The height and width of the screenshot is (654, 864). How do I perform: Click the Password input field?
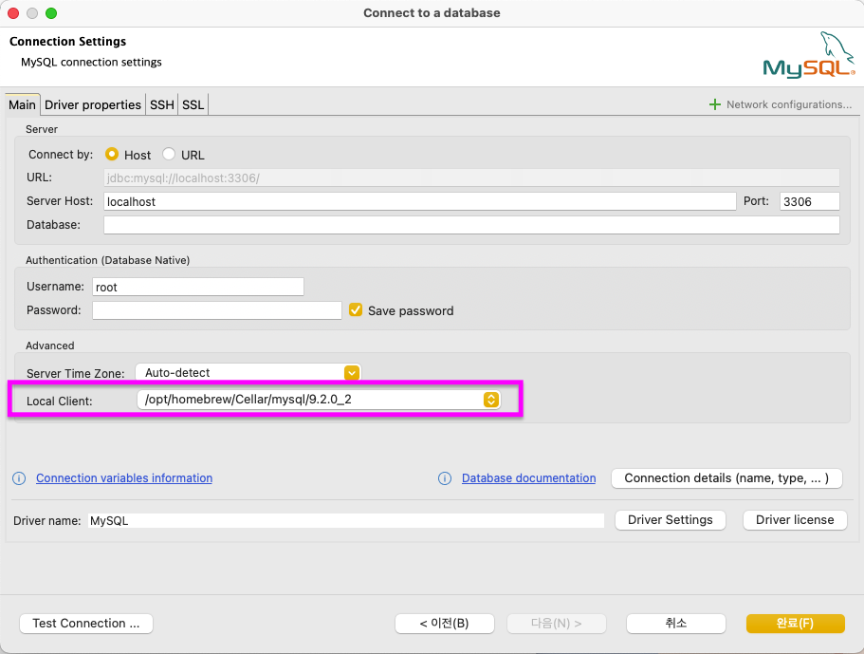[x=216, y=309]
